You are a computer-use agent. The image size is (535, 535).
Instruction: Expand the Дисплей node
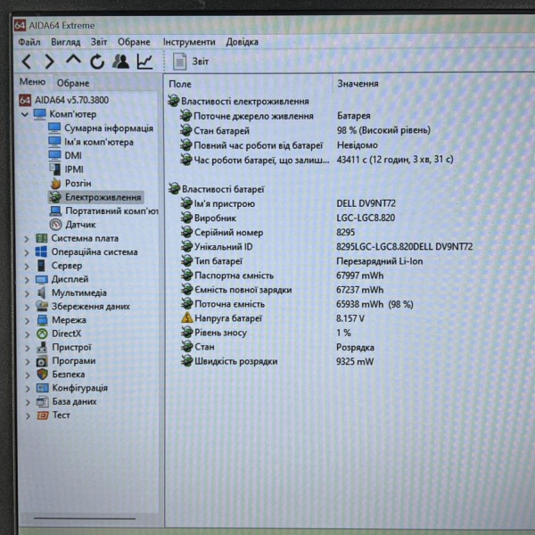point(27,280)
